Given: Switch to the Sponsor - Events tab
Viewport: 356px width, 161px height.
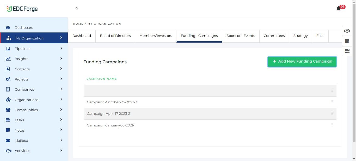Looking at the screenshot, I should 241,36.
